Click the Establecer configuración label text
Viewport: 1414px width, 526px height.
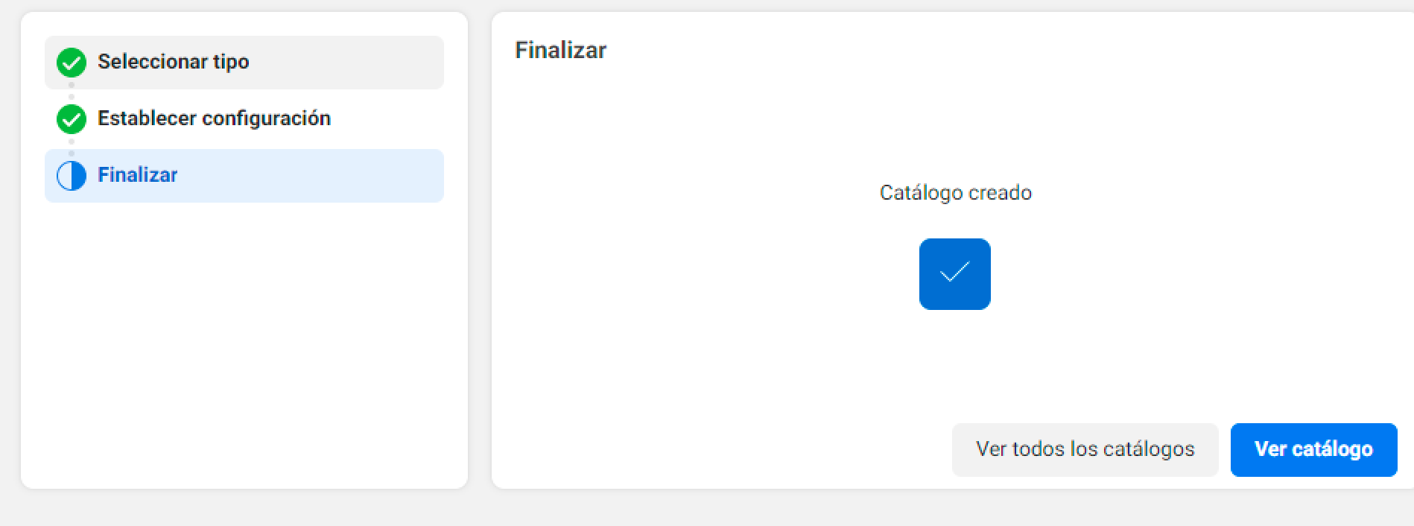pos(214,118)
